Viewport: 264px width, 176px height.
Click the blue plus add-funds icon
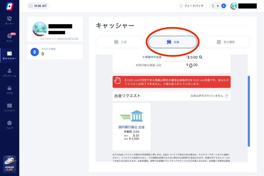[223, 6]
